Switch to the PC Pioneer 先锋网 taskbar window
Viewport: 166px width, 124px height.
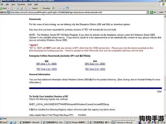[x=77, y=123]
